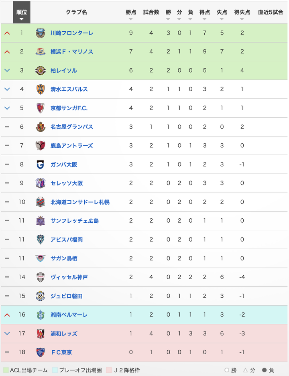Click the Gamba Osaka logo icon

tap(40, 165)
